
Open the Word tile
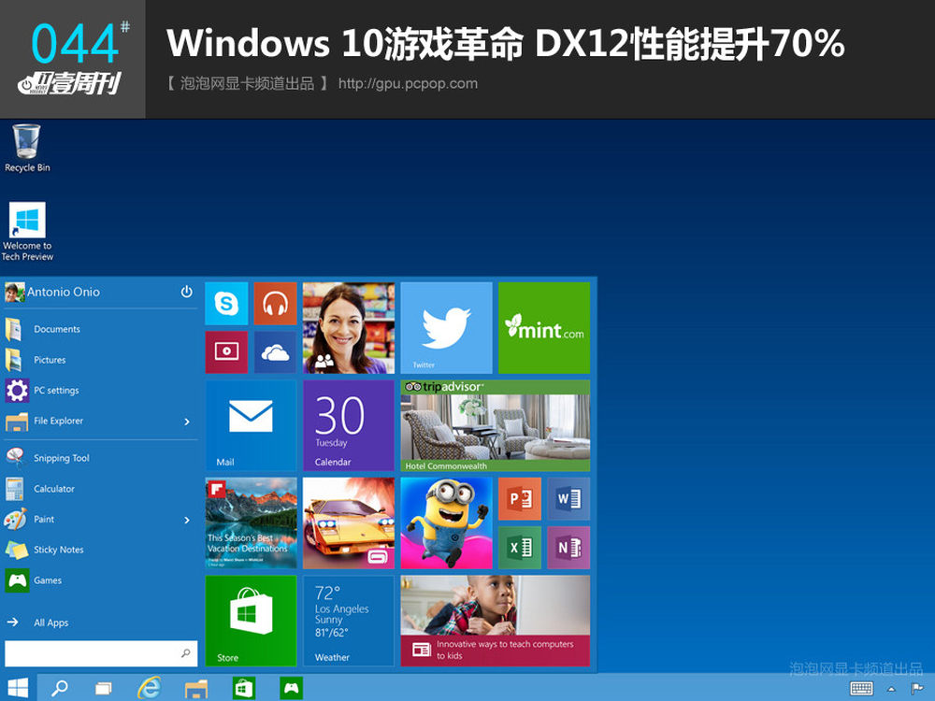coord(568,499)
